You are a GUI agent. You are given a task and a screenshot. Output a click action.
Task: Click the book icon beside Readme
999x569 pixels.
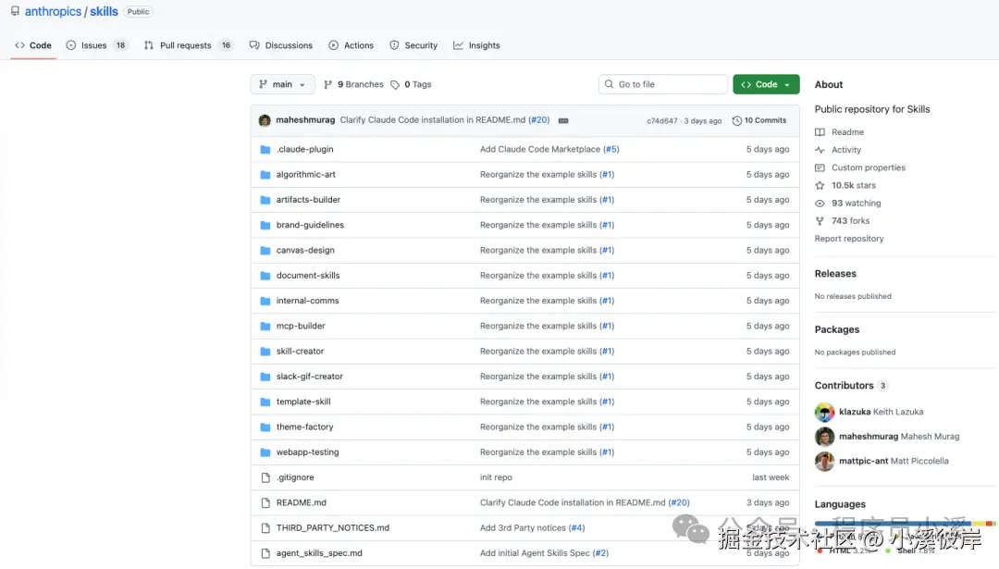pyautogui.click(x=820, y=132)
